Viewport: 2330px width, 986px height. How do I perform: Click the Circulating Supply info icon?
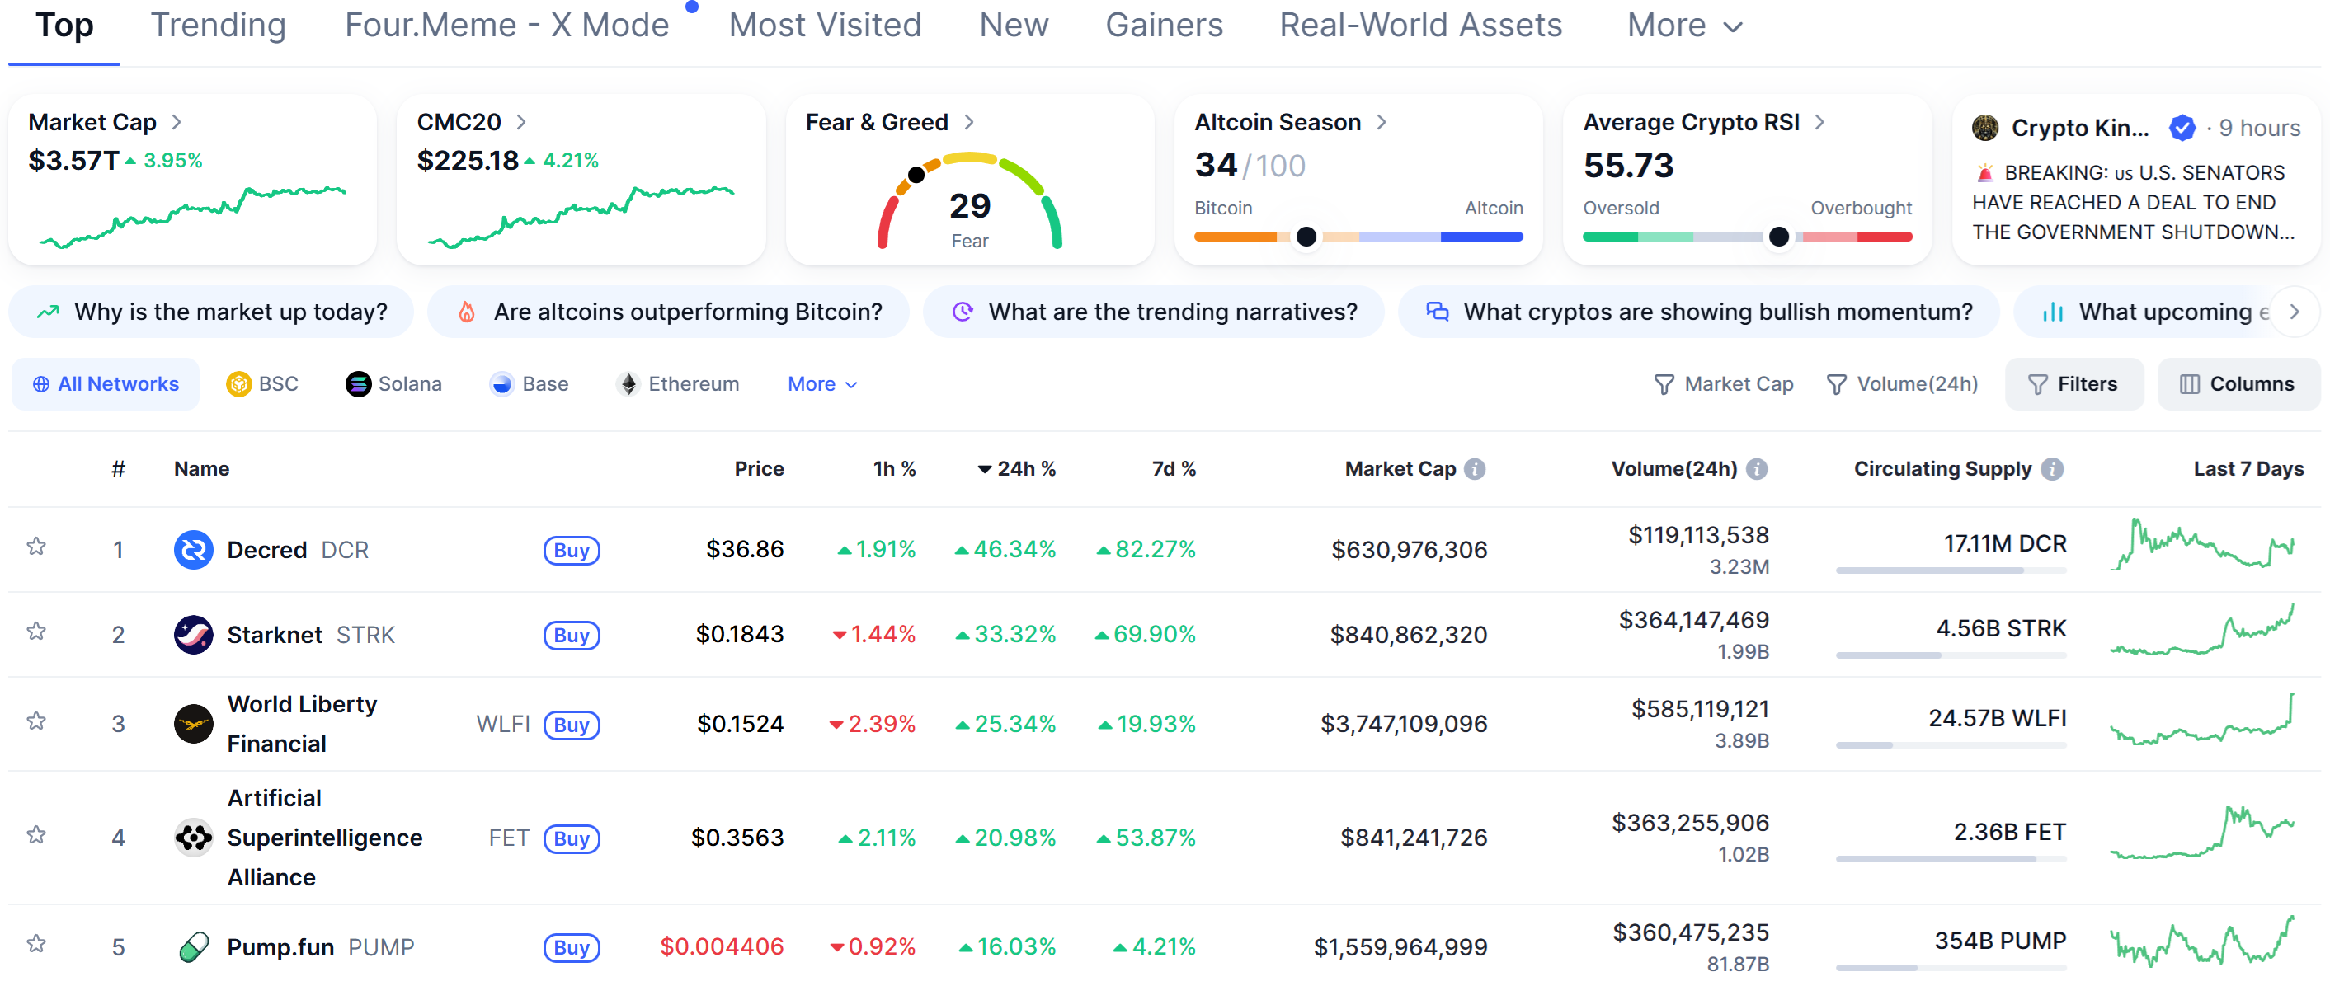tap(2052, 469)
